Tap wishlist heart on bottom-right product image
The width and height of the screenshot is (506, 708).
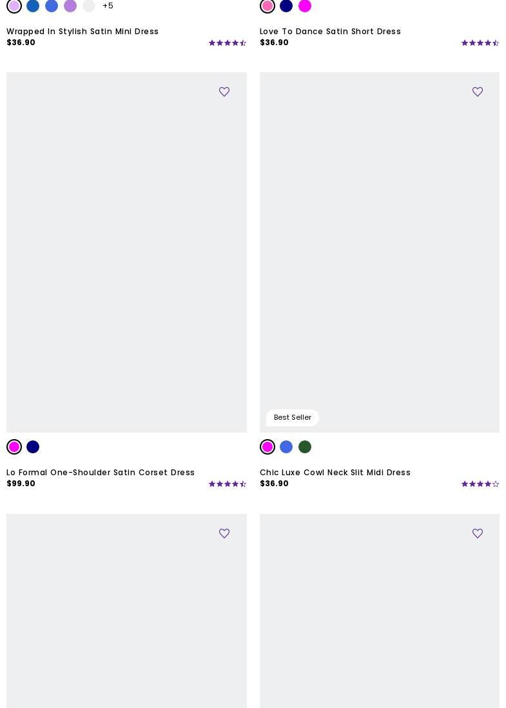point(478,534)
